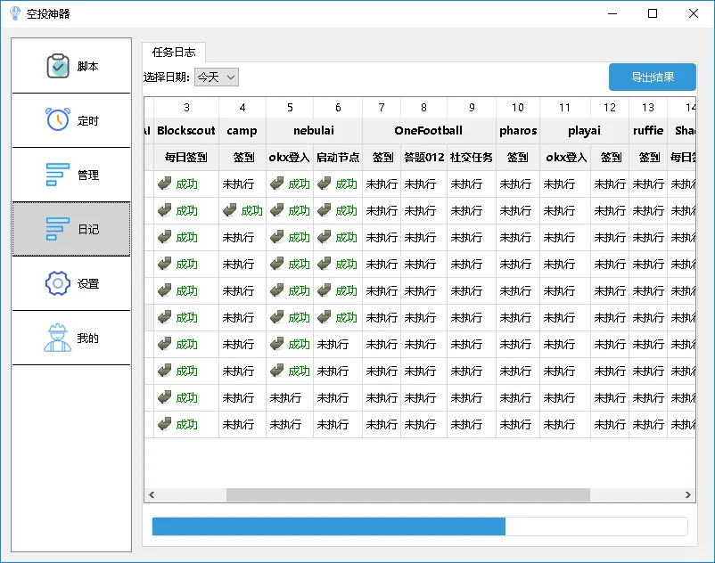
Task: Click column header number 8
Action: coord(423,108)
